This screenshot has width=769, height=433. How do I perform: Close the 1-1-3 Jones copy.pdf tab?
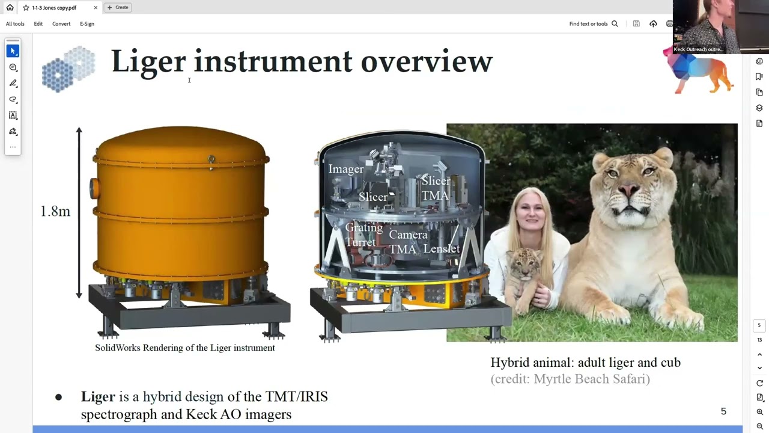pos(95,8)
